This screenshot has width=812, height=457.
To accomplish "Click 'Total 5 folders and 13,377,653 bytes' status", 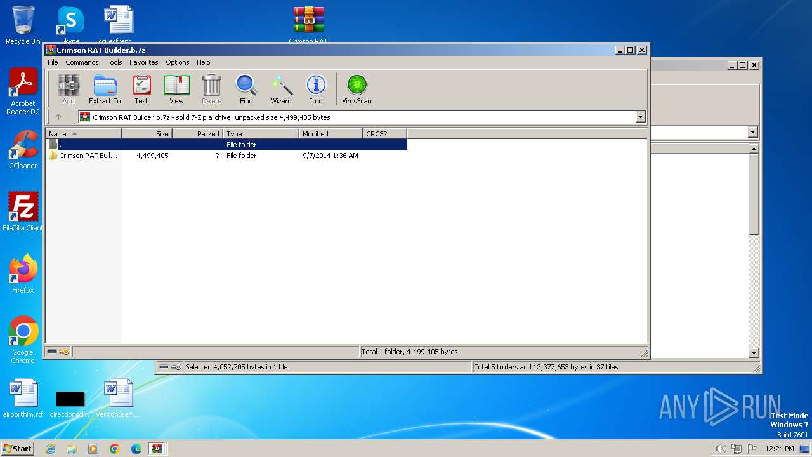I will pyautogui.click(x=546, y=367).
